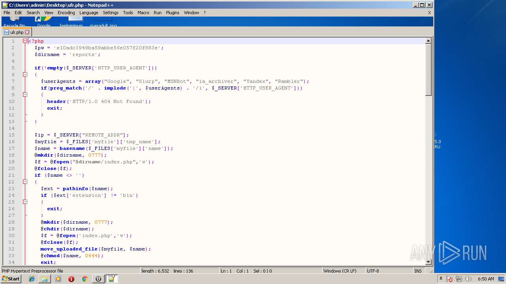Image resolution: width=506 pixels, height=284 pixels.
Task: Click the 'Windows (CR LF)' line ending status field
Action: click(x=344, y=271)
